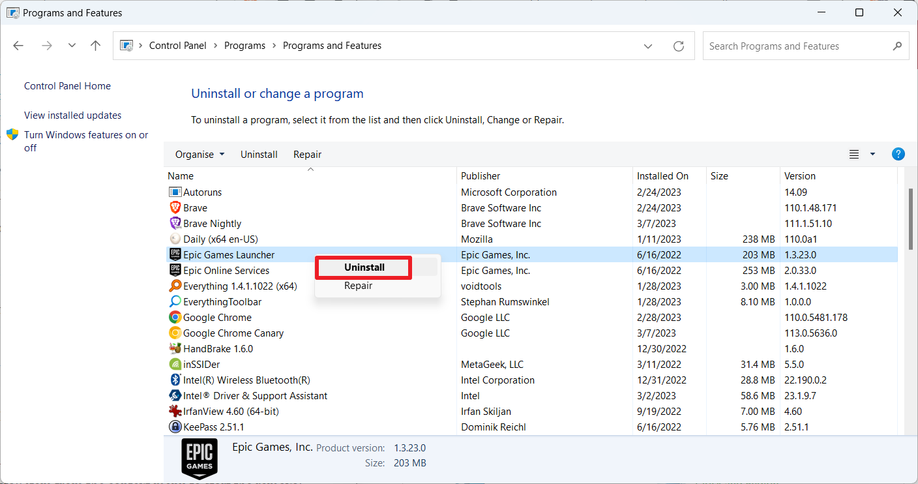The height and width of the screenshot is (484, 918).
Task: Select the KeePass 2.51.1 row name
Action: pos(213,427)
